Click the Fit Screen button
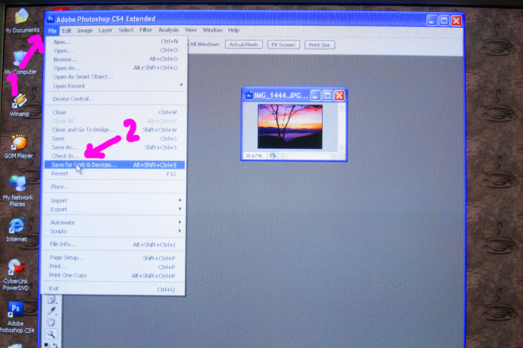Image resolution: width=523 pixels, height=348 pixels. click(283, 45)
